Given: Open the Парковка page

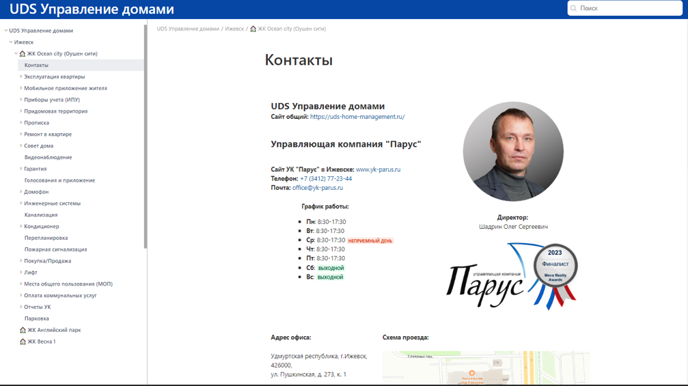Looking at the screenshot, I should 36,318.
